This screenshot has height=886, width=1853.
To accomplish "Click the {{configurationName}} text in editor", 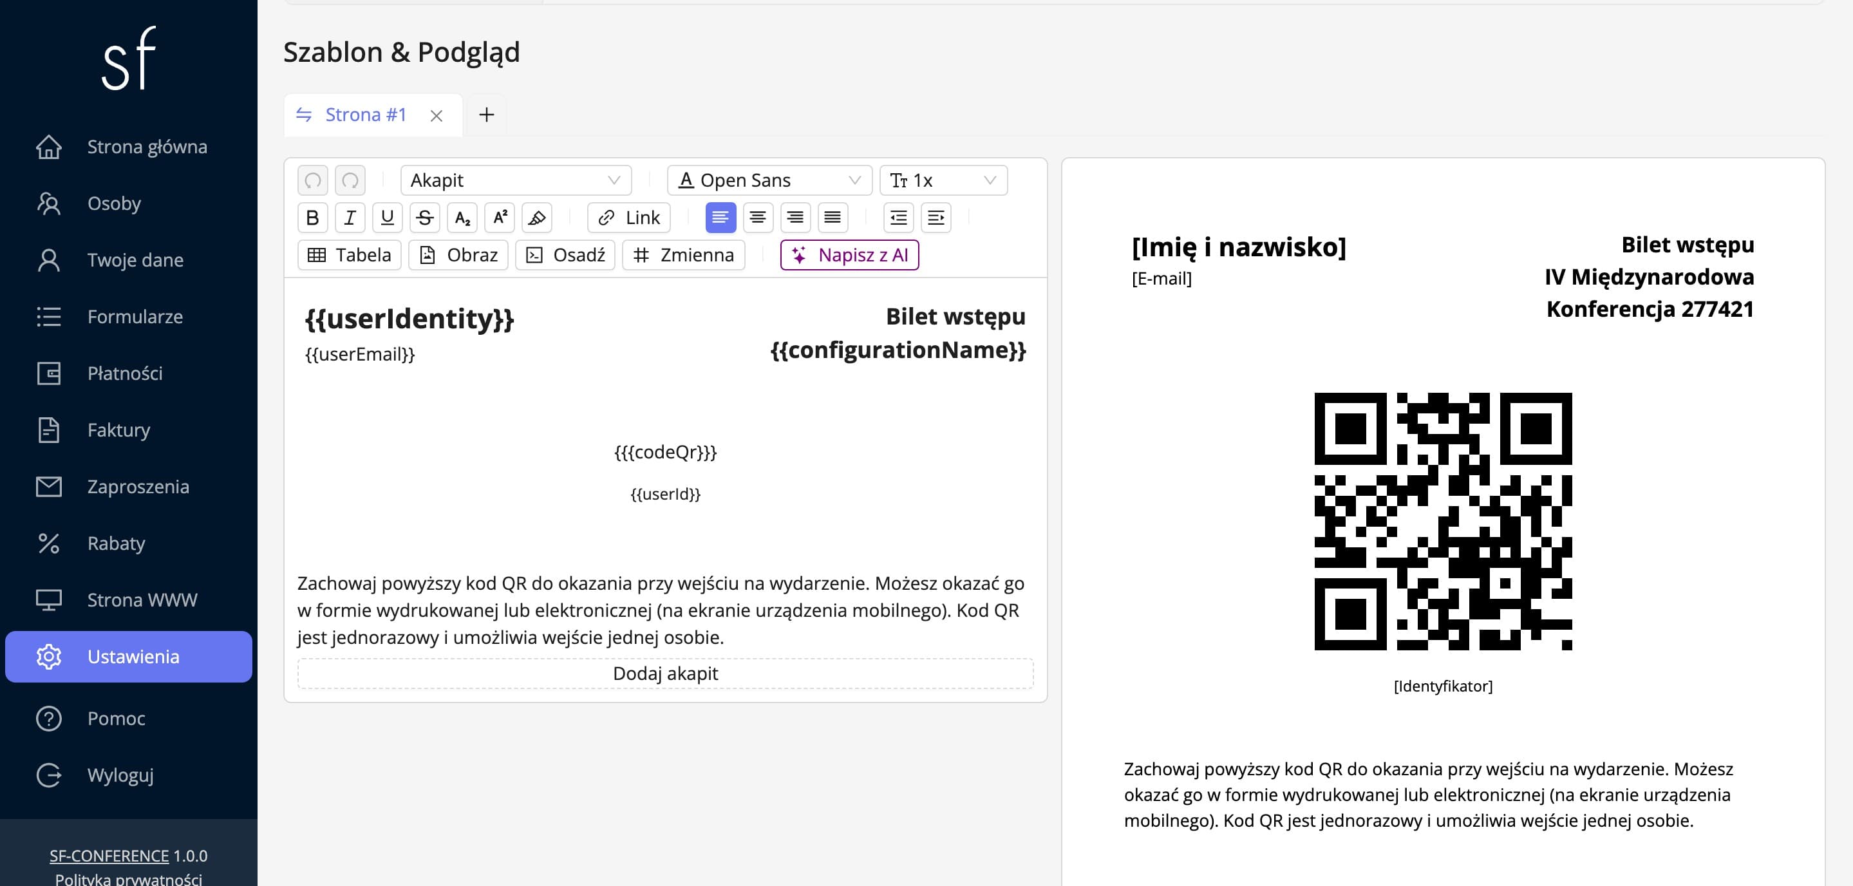I will coord(898,350).
